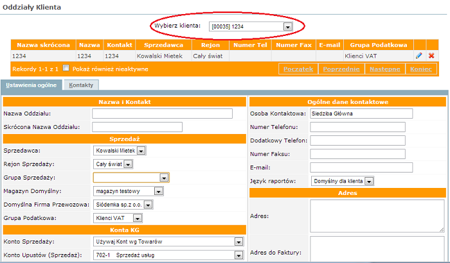Jump to Koniec page link
Screen dimensions: 450x263
[421, 69]
